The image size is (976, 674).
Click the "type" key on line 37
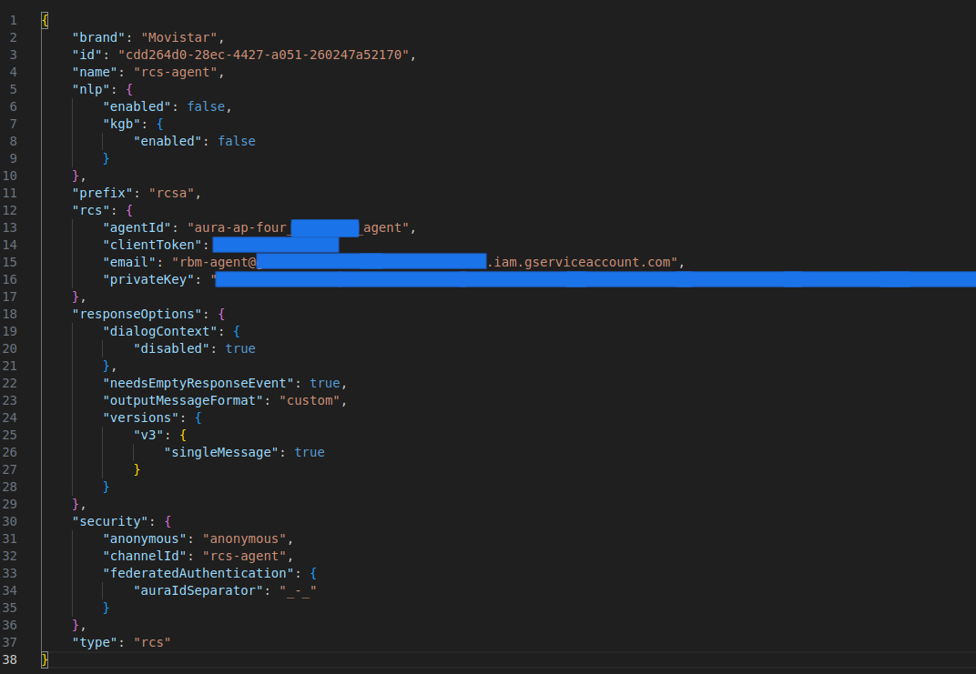pyautogui.click(x=95, y=643)
